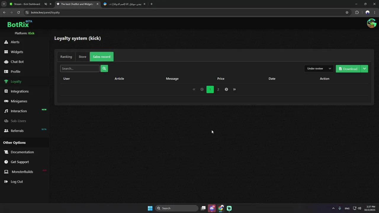
Task: Open the browser extensions puzzle icon
Action: coord(357,12)
